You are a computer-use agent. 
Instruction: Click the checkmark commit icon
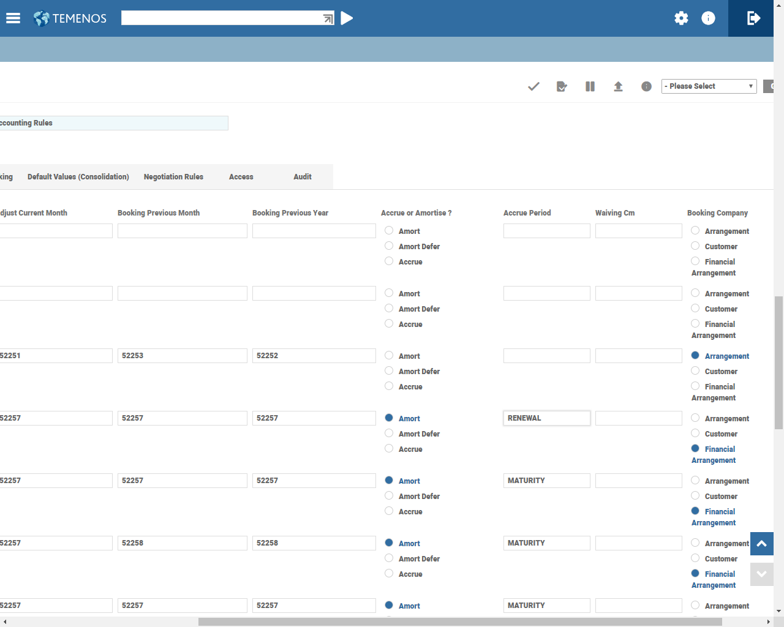click(x=533, y=86)
